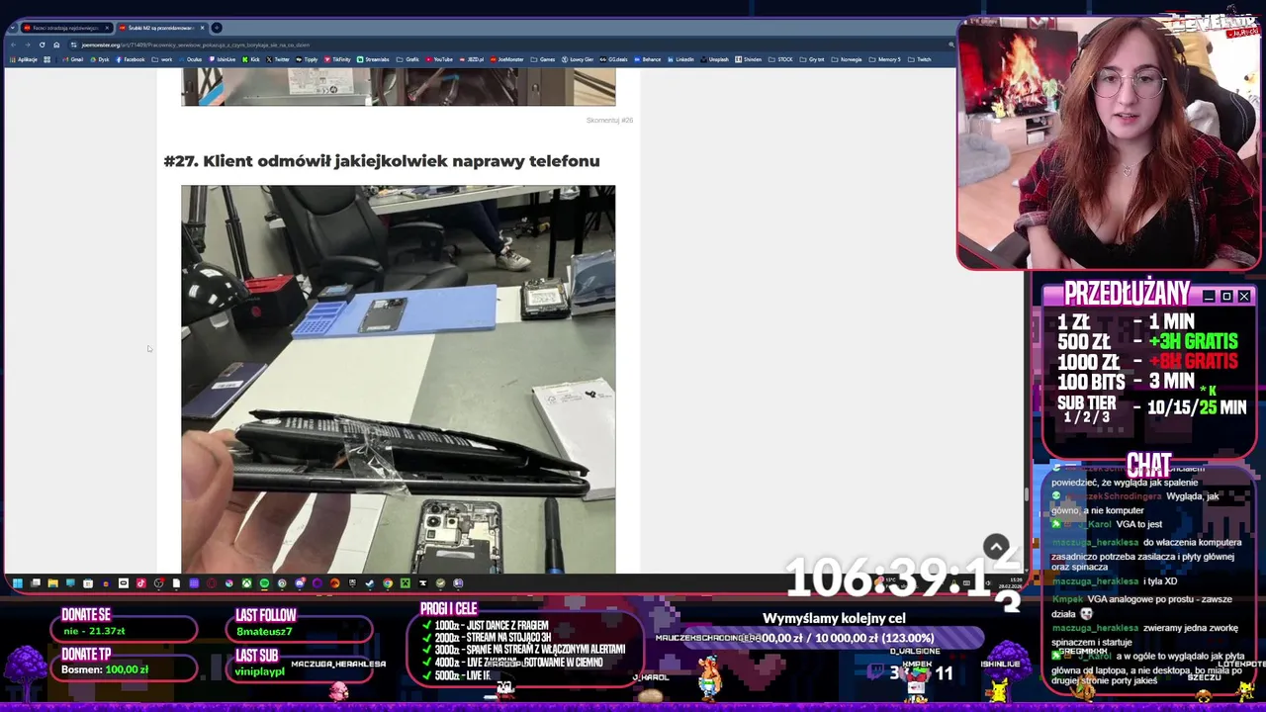Expand the Oculus bookmark folder
The width and height of the screenshot is (1266, 712).
point(190,59)
